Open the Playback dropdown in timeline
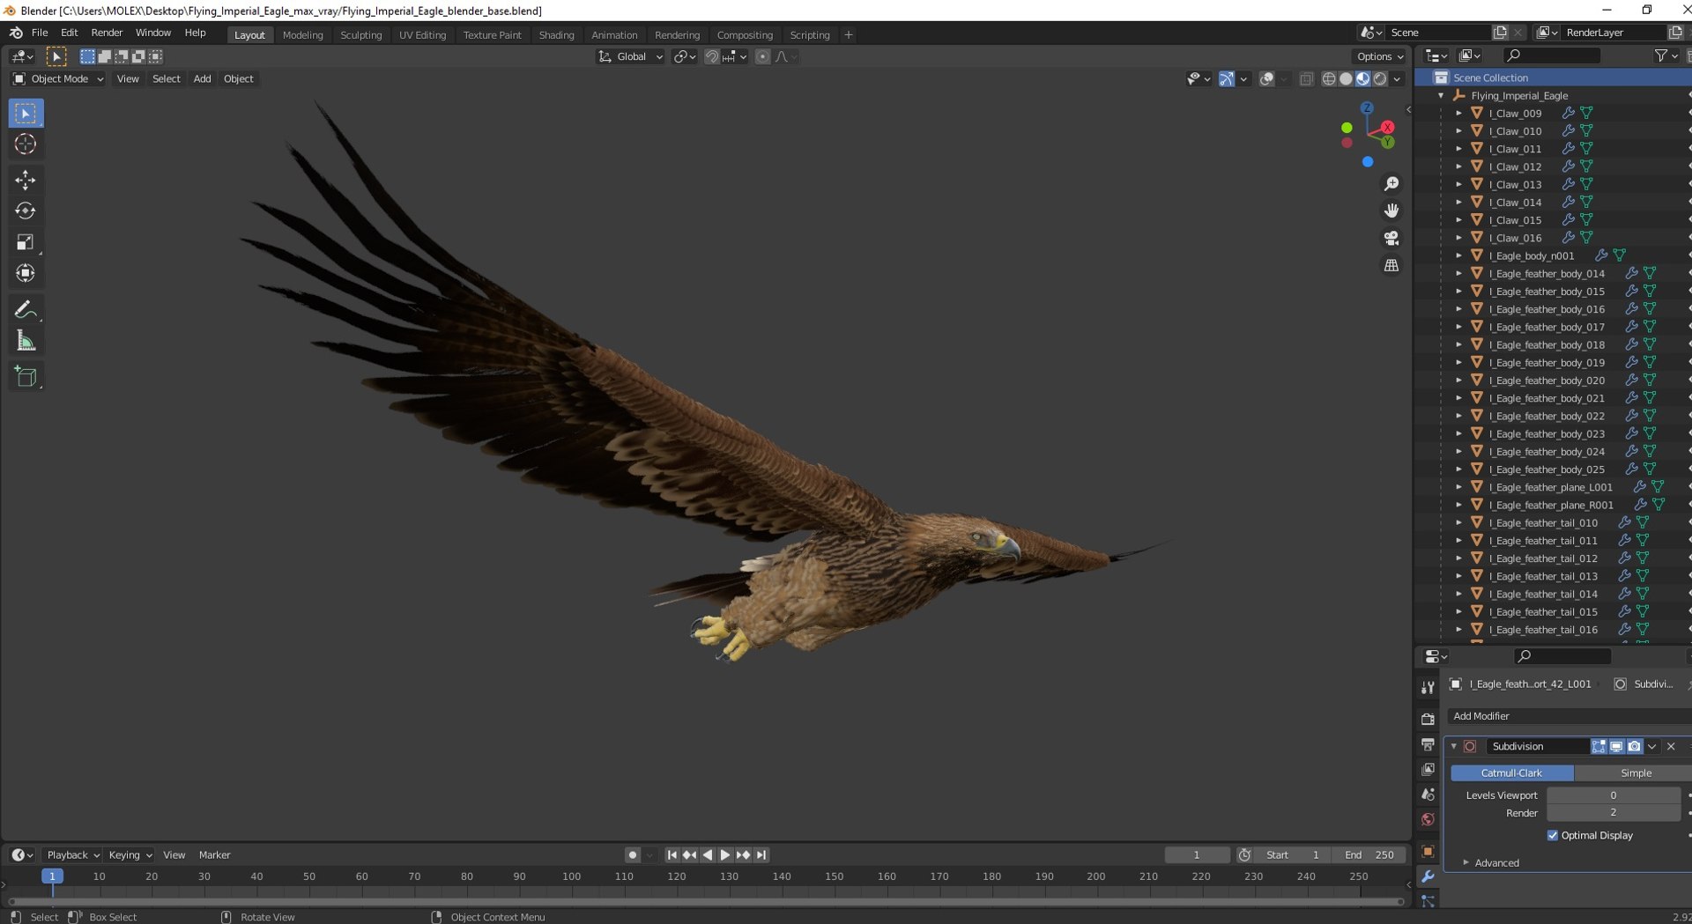1692x924 pixels. click(72, 855)
